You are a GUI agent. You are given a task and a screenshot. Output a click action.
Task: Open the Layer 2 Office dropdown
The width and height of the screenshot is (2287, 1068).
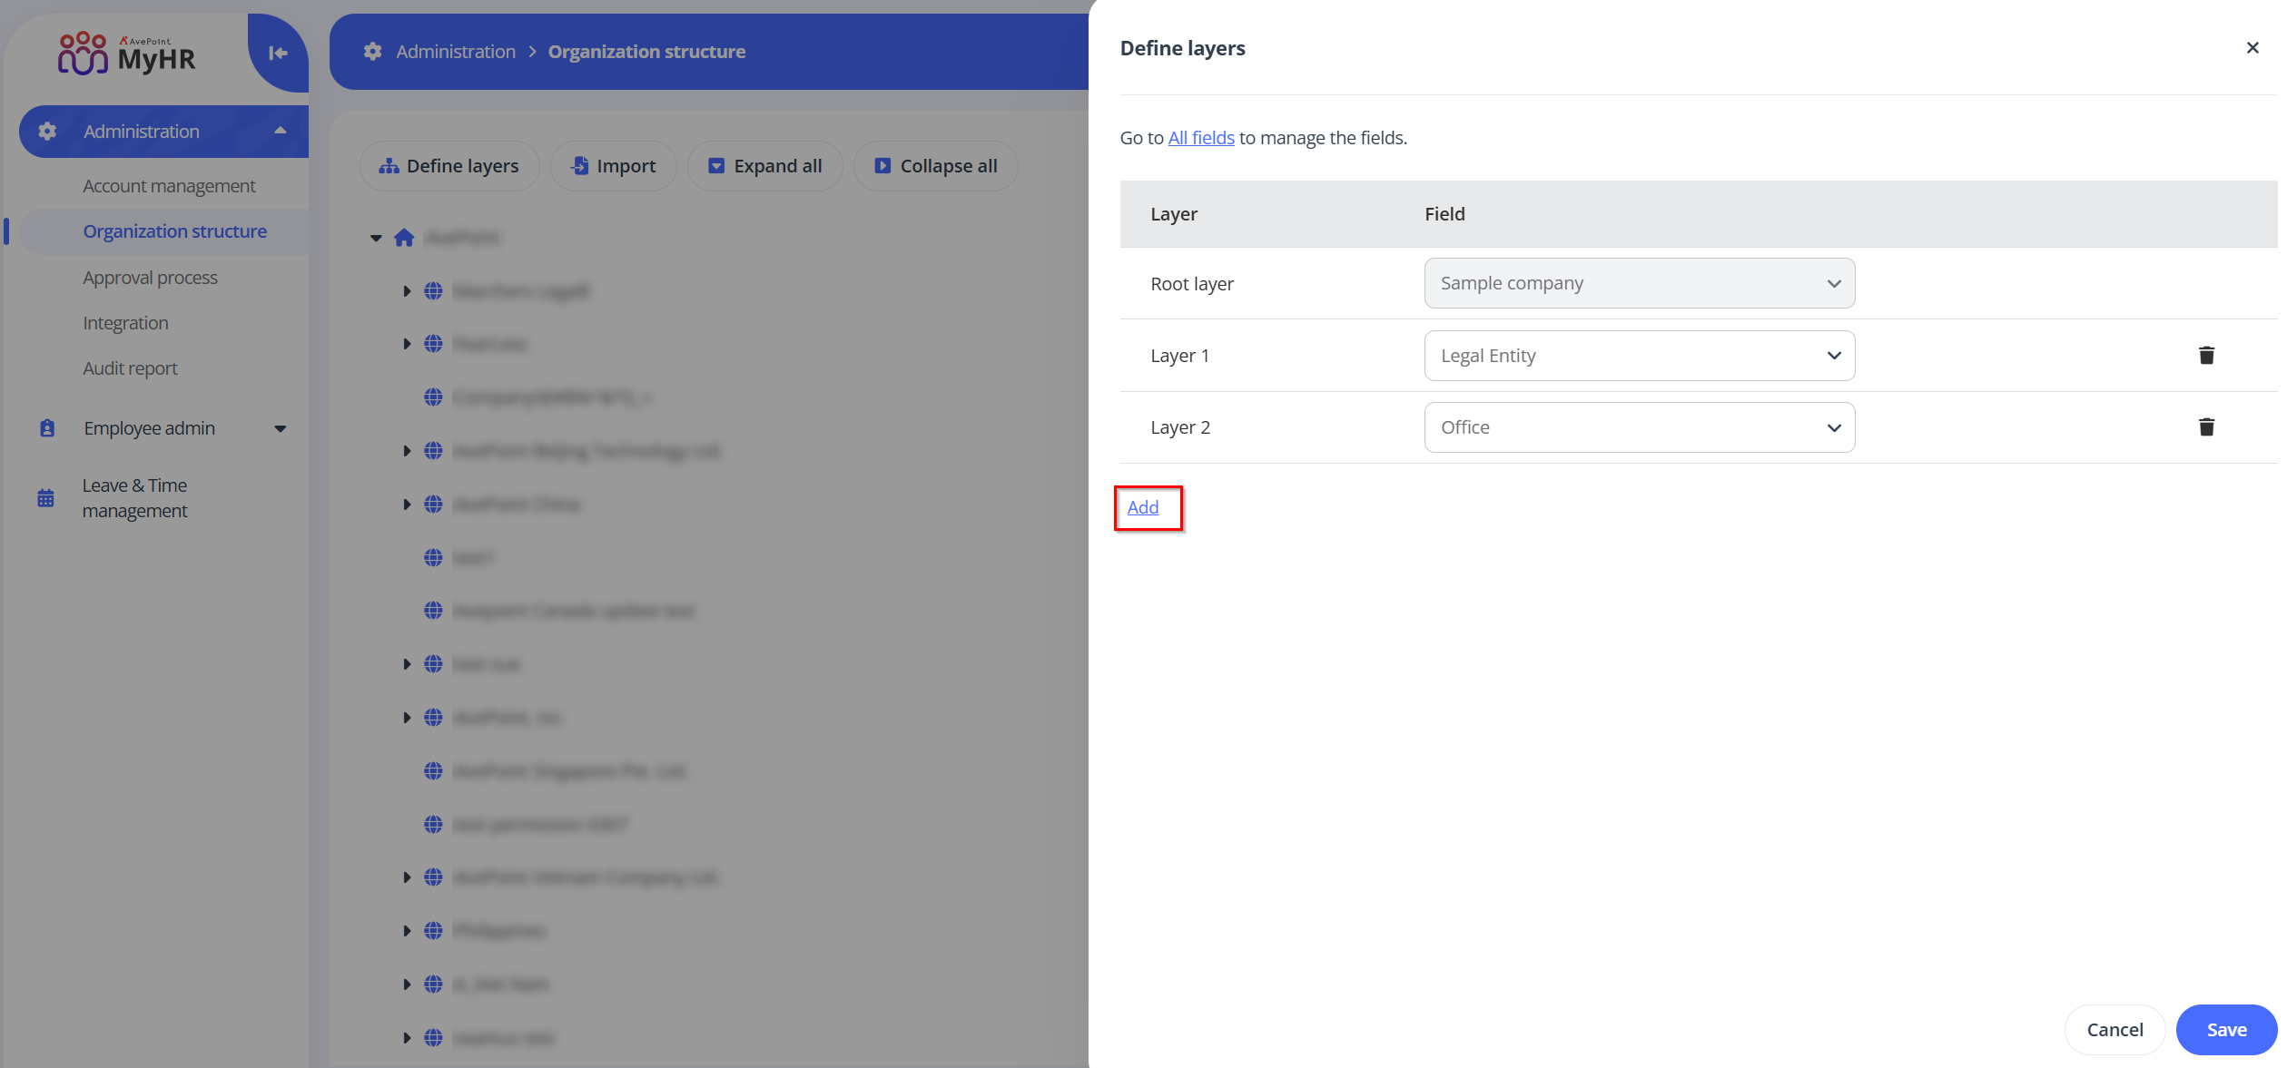(1639, 427)
